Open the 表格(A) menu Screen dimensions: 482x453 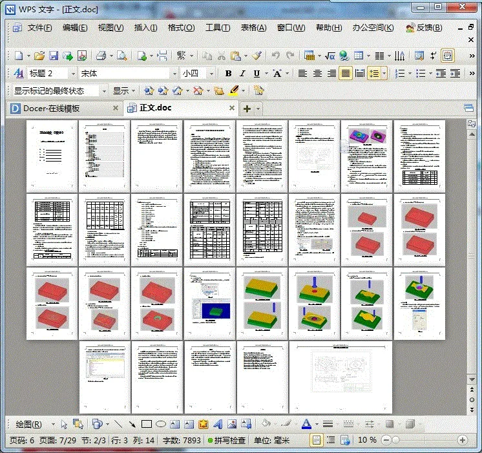pos(254,28)
